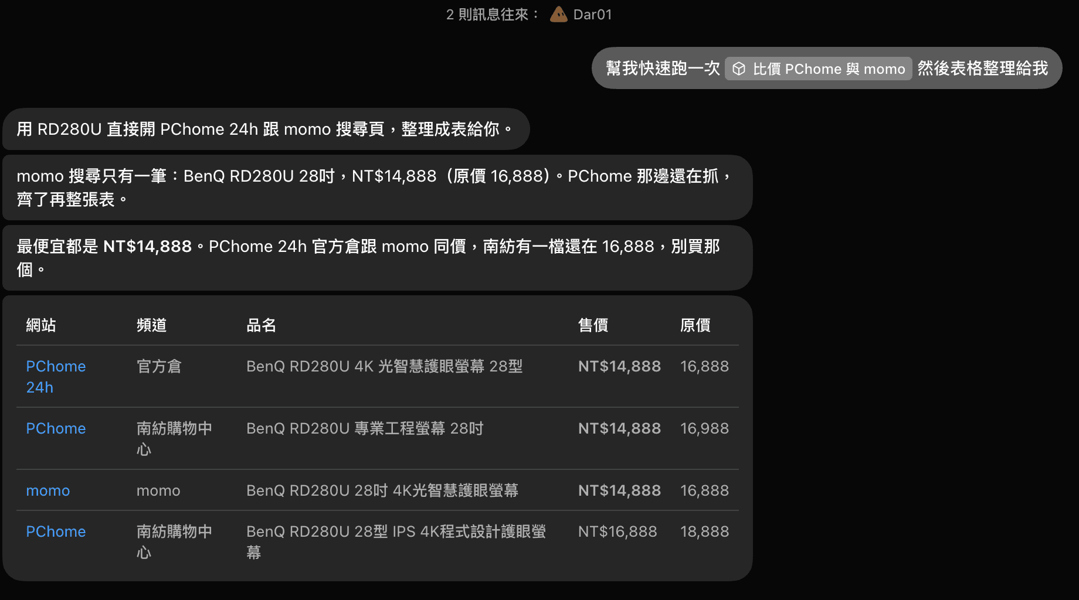Click the Dar01 name label
Viewport: 1079px width, 600px height.
(592, 15)
